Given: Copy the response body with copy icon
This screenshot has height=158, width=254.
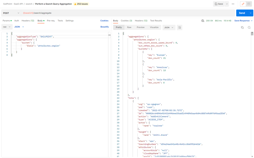Looking at the screenshot, I should [242, 27].
